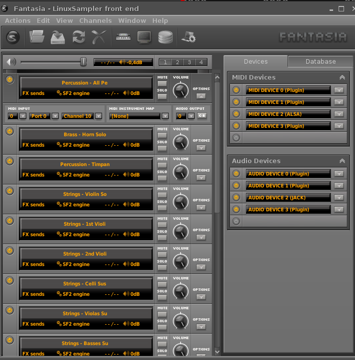Open the View menu
The image size is (355, 360).
click(65, 21)
